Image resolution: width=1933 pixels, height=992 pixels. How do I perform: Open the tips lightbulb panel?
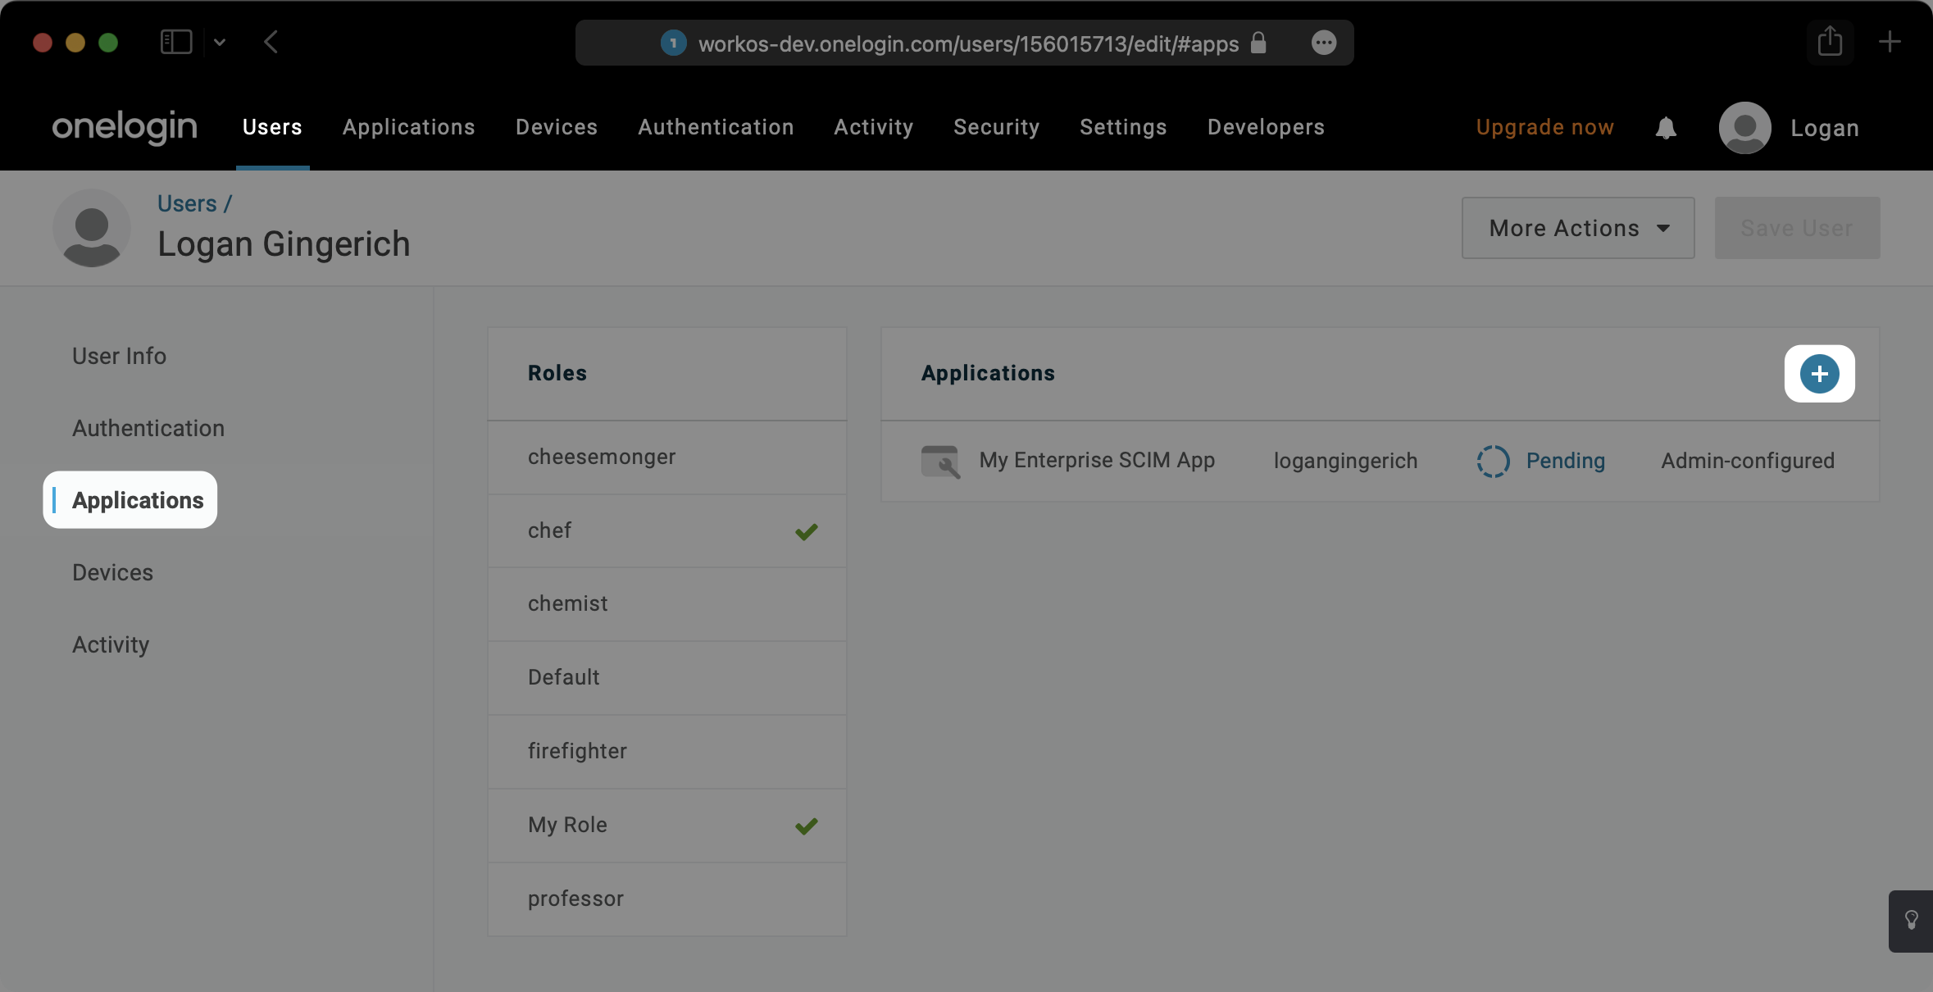click(1913, 920)
